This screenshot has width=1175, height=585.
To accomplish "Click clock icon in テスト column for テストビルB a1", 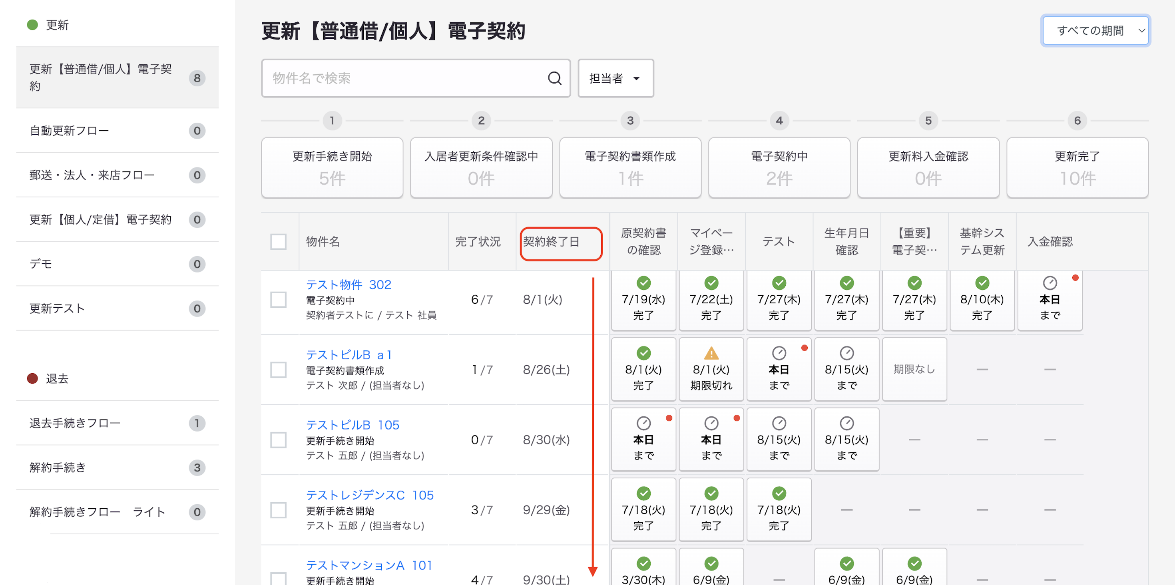I will (x=779, y=353).
